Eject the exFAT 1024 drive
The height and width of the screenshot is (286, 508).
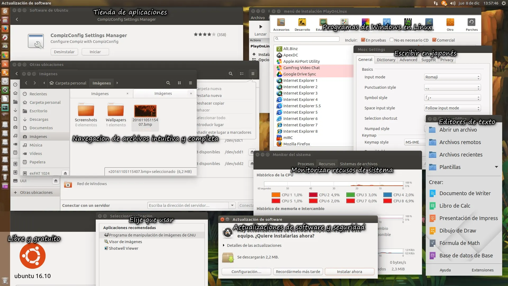65,173
